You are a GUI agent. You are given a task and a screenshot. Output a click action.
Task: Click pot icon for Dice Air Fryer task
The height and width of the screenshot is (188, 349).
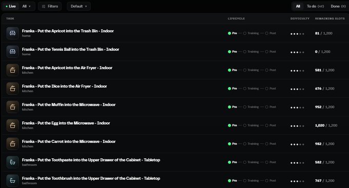(x=12, y=89)
